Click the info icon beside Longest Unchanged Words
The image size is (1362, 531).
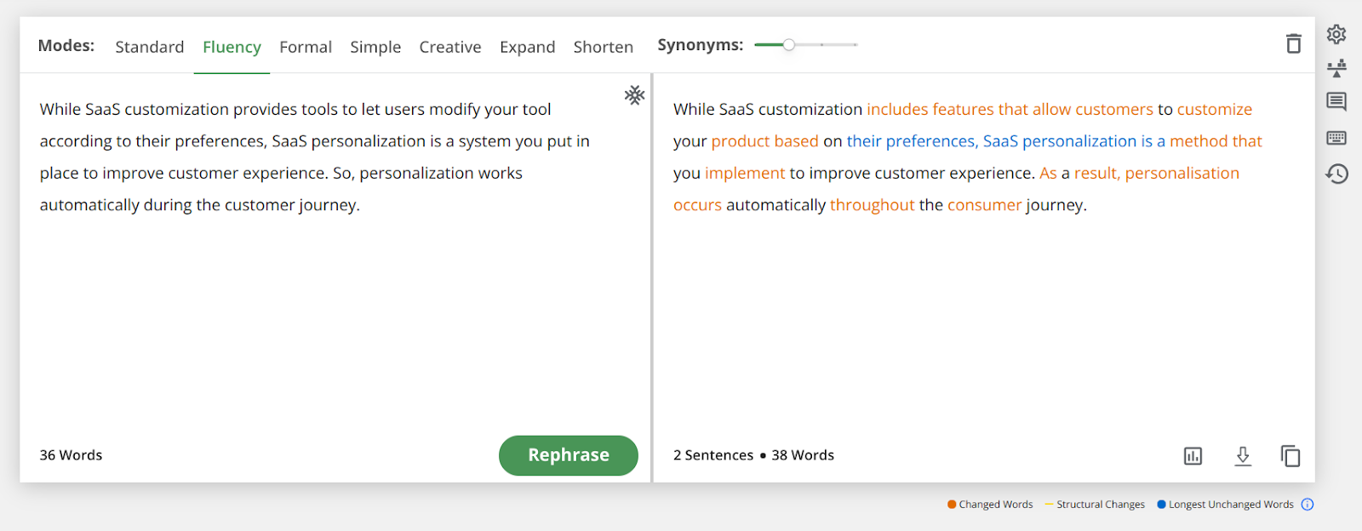1308,505
